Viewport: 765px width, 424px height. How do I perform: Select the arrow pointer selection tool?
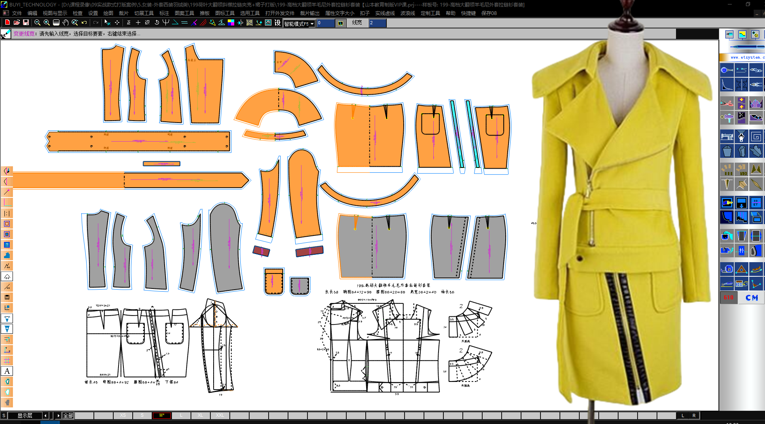tap(107, 23)
